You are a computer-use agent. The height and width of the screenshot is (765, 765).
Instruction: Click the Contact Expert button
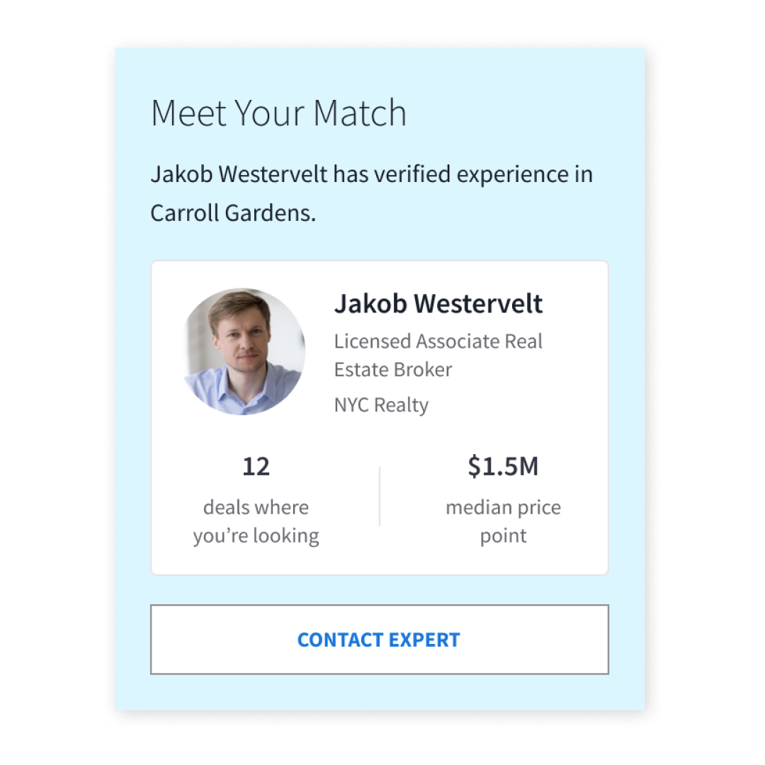tap(379, 639)
